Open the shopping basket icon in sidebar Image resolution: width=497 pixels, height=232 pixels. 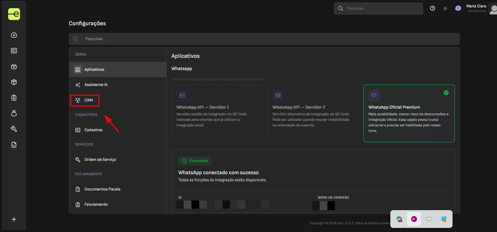[x=14, y=67]
